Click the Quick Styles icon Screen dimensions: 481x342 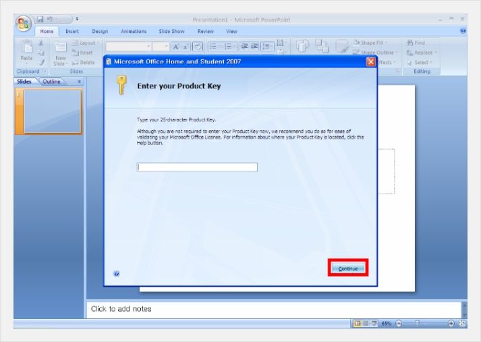[341, 47]
